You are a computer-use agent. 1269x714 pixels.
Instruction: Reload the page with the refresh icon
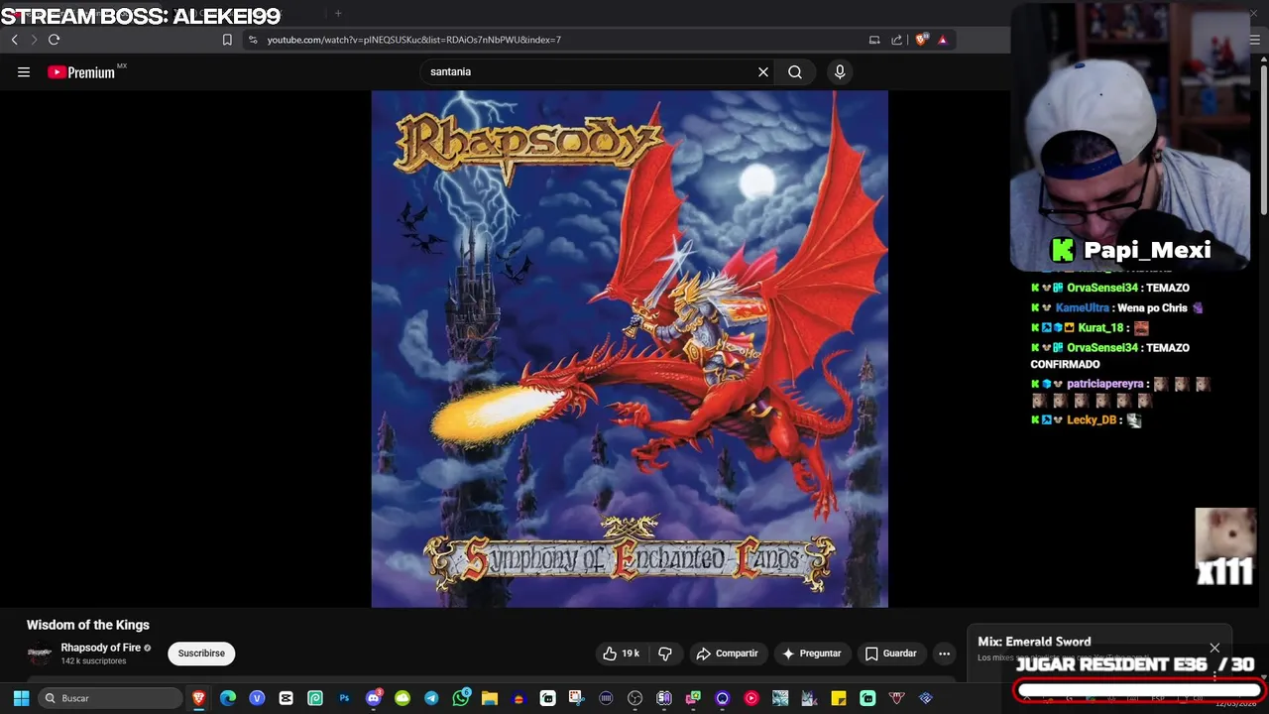(x=54, y=40)
